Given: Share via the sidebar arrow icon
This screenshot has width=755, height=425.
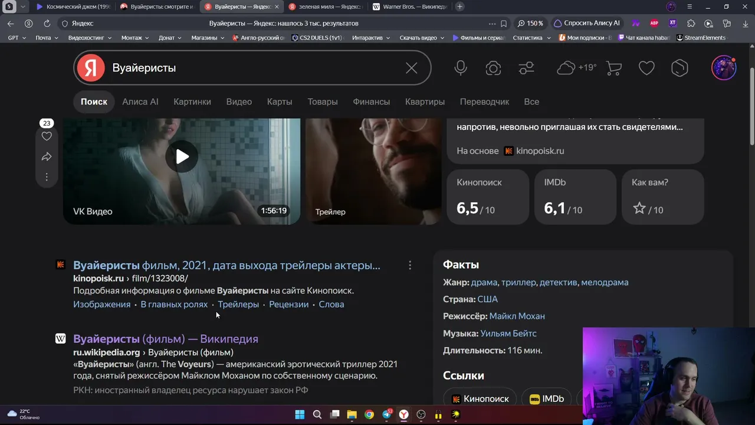Looking at the screenshot, I should [x=47, y=156].
